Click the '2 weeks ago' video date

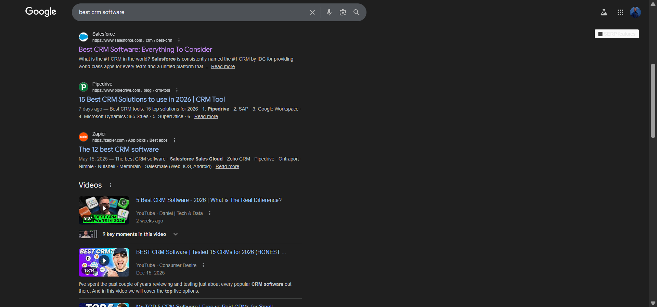point(150,221)
